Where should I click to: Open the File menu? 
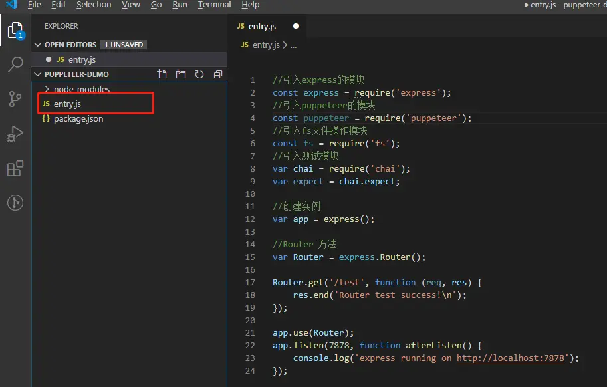(34, 5)
